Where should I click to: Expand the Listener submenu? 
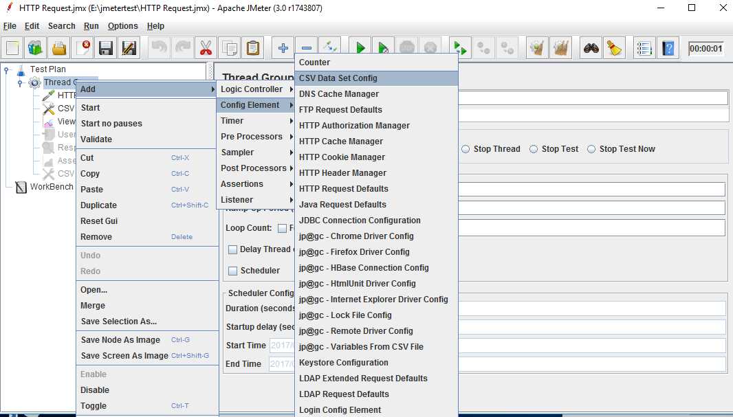256,200
